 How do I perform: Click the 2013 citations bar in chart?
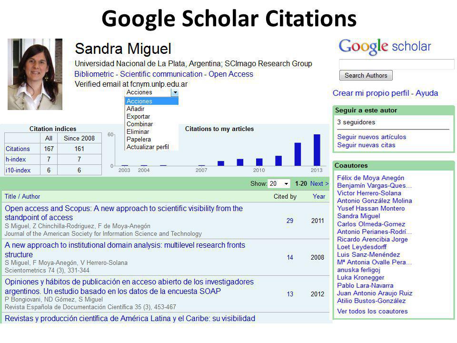pos(317,150)
